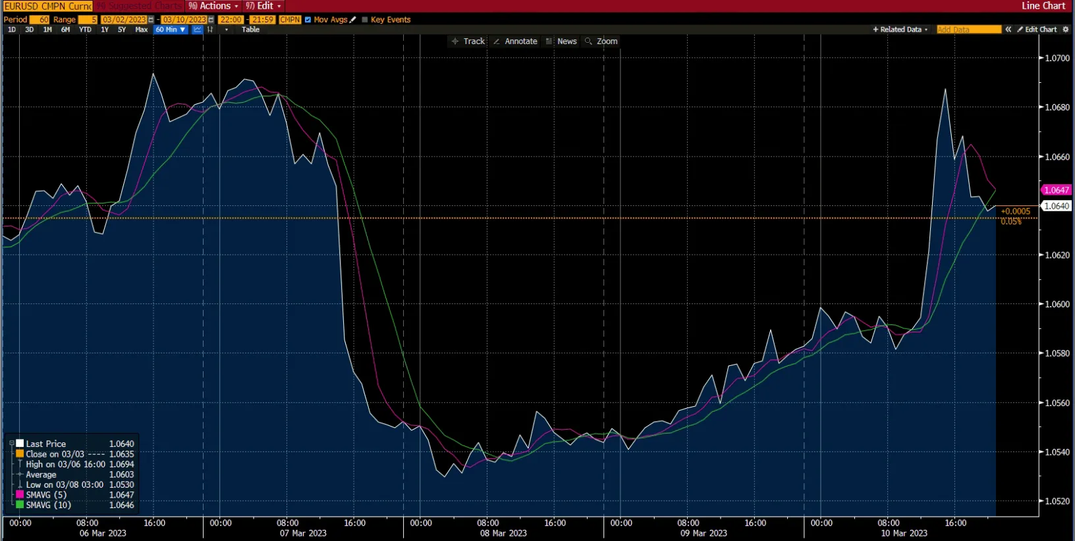Click the Period input field showing 60
Viewport: 1075px width, 541px height.
click(40, 20)
